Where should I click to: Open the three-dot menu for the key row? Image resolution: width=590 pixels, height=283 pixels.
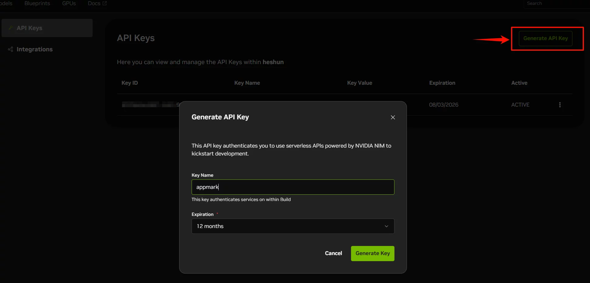(560, 105)
